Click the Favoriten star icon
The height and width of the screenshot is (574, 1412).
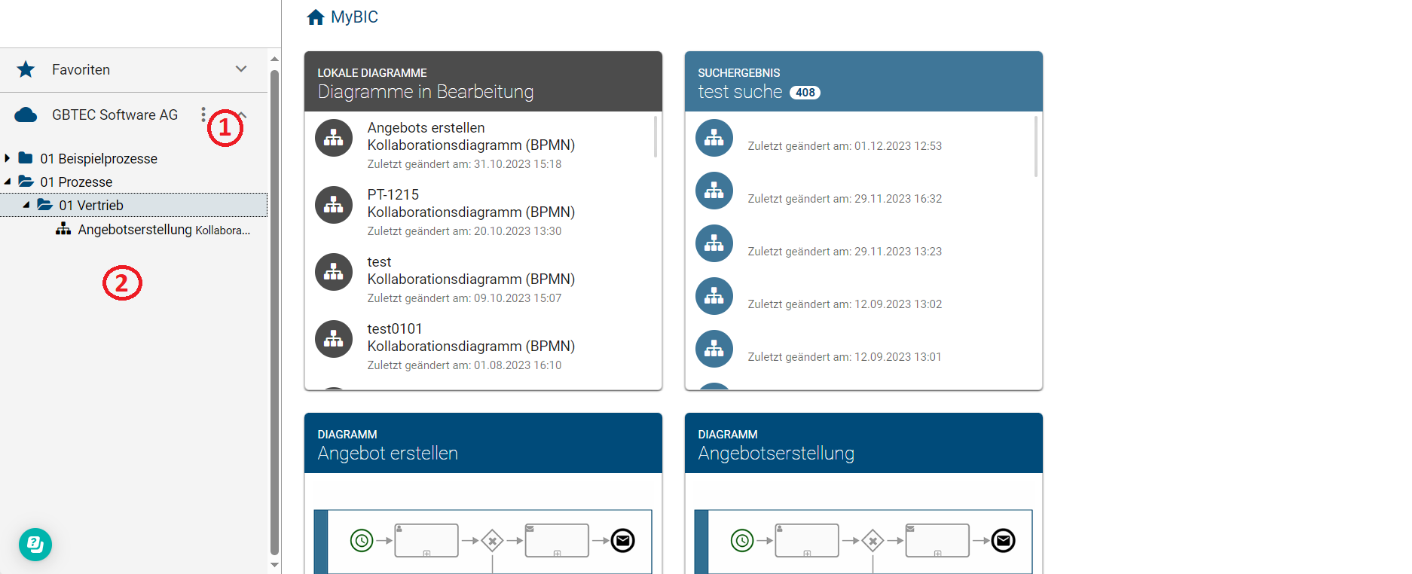click(26, 69)
